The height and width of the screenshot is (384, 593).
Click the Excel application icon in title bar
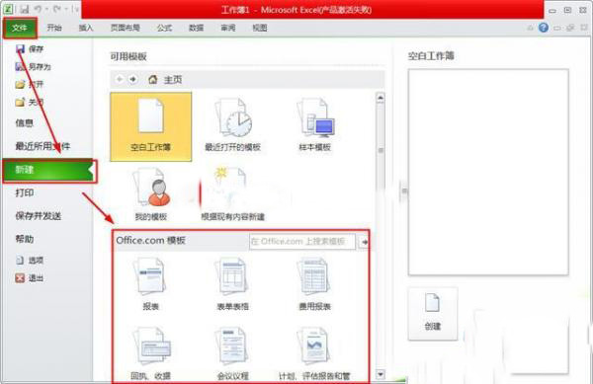pos(8,9)
